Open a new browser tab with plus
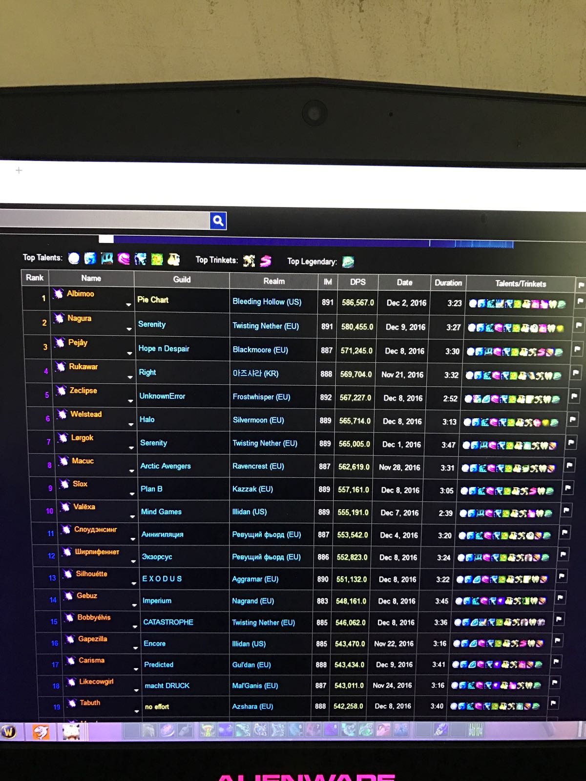586x781 pixels. [19, 170]
